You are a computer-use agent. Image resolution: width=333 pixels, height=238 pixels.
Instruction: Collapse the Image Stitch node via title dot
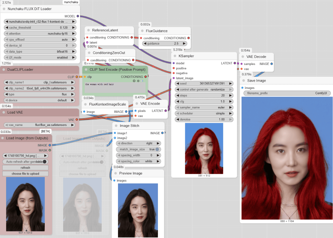pos(116,126)
